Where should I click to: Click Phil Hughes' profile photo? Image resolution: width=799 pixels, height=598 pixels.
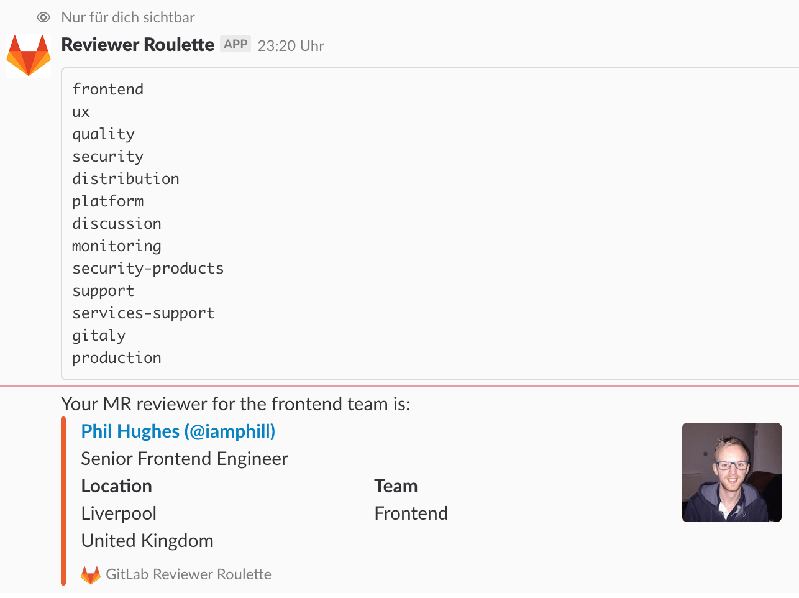pos(731,472)
